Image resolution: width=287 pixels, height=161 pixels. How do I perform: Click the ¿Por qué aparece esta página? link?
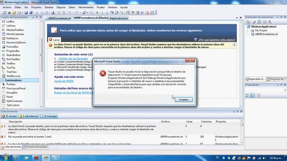pyautogui.click(x=217, y=40)
